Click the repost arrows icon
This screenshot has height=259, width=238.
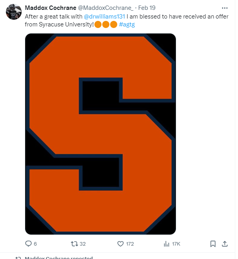74,244
